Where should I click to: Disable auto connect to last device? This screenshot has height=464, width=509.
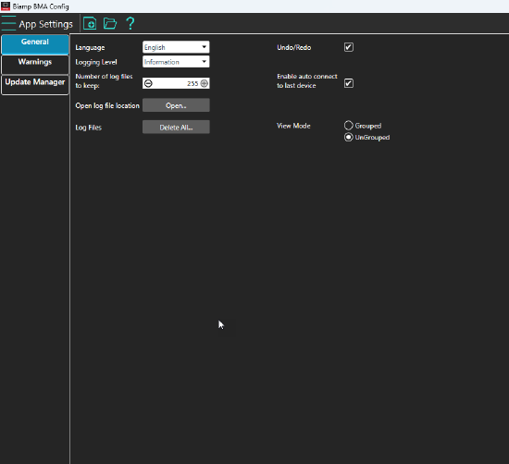pyautogui.click(x=349, y=83)
